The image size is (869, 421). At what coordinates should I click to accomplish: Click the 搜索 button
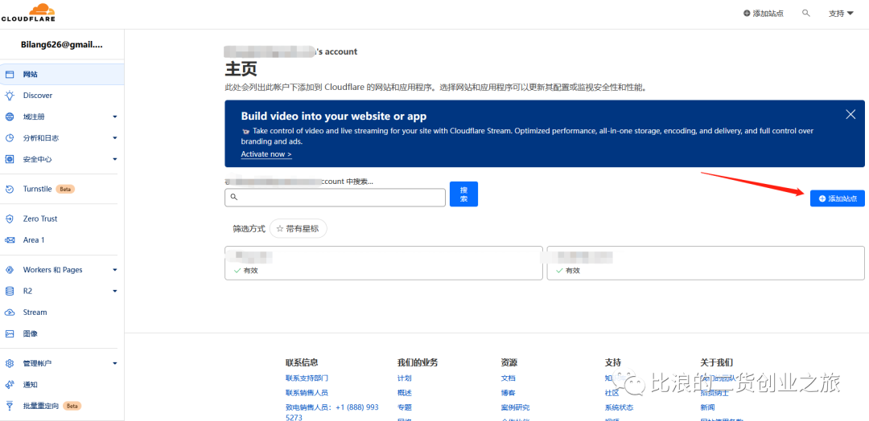click(x=463, y=194)
